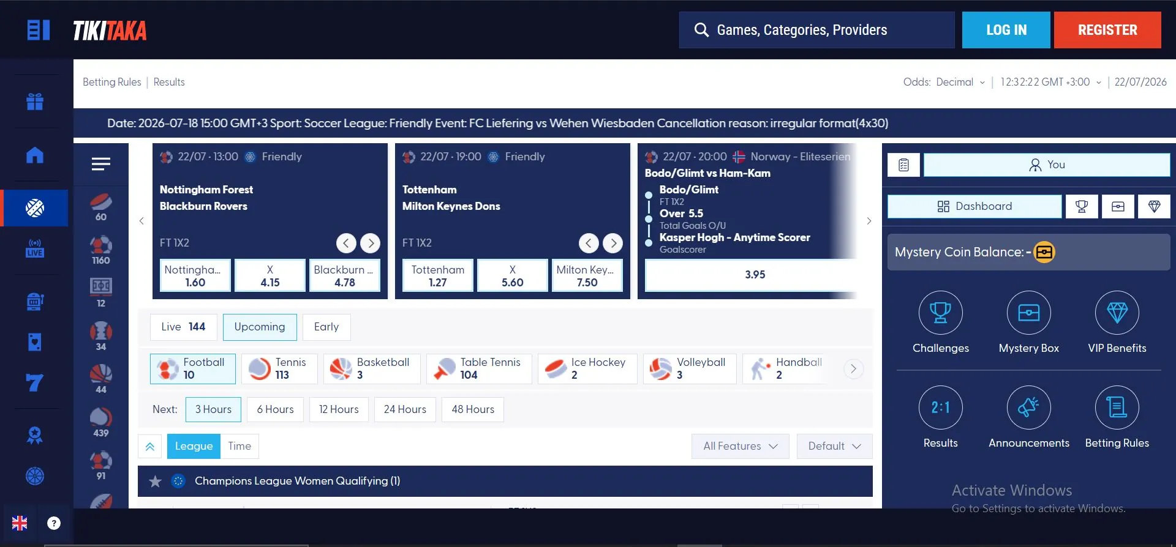Next market arrow on Nottingham Forest card
Image resolution: width=1176 pixels, height=547 pixels.
(x=370, y=244)
